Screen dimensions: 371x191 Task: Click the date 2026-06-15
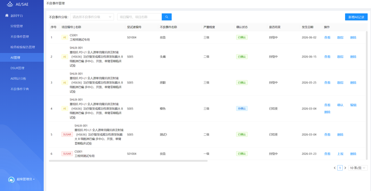coord(309,57)
